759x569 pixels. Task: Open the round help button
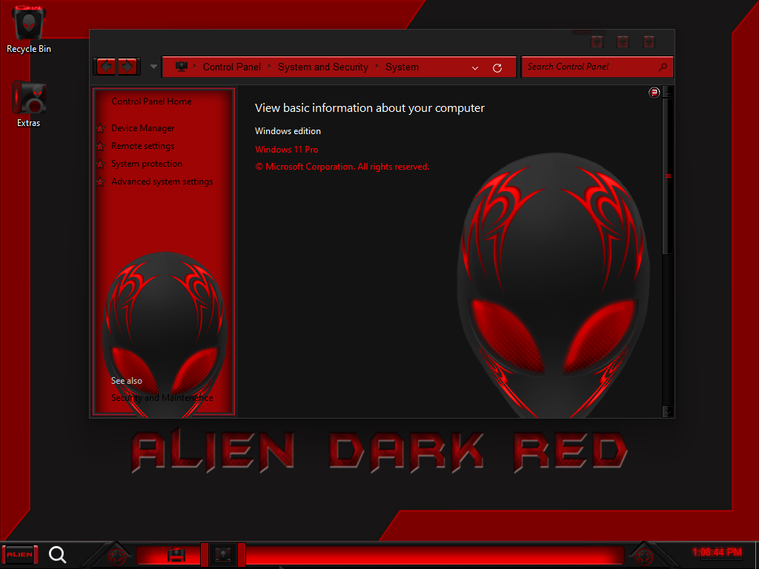654,93
